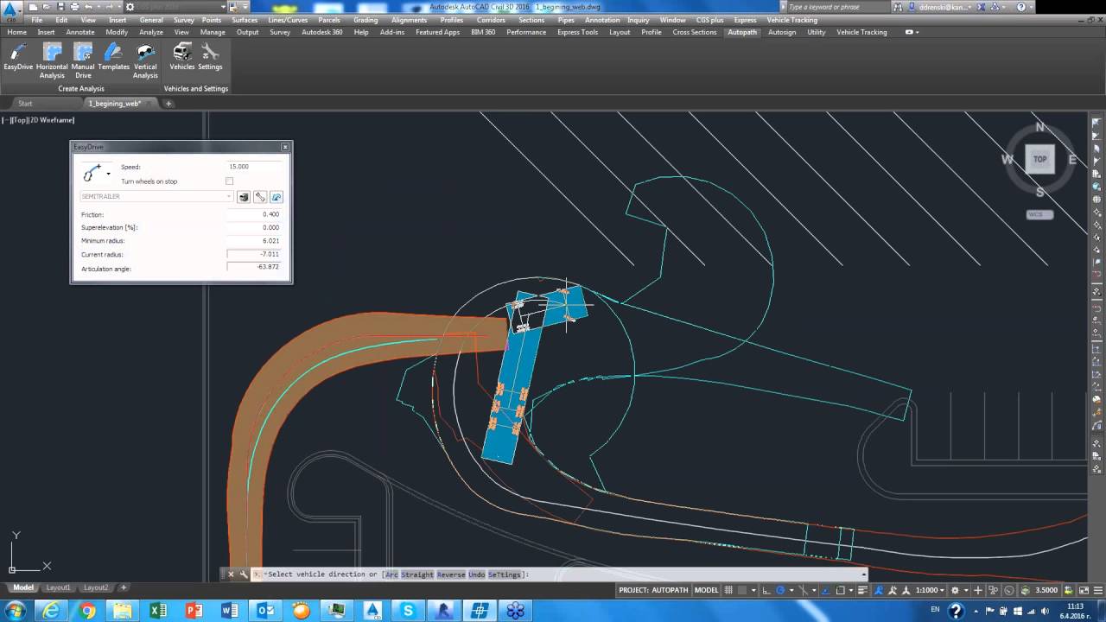Launch the EasyDrive analysis tool
The image size is (1106, 622).
tap(18, 58)
